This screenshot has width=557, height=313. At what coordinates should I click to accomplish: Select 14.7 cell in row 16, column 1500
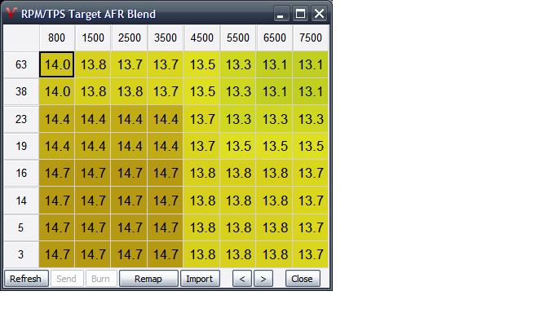(93, 173)
